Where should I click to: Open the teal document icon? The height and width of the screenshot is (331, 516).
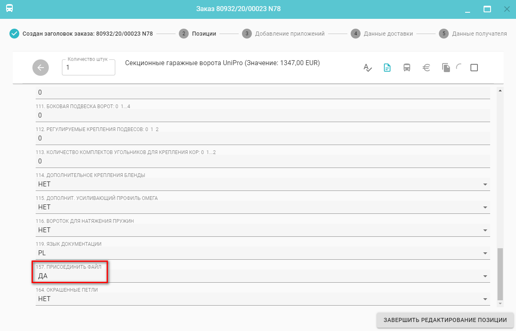click(387, 68)
